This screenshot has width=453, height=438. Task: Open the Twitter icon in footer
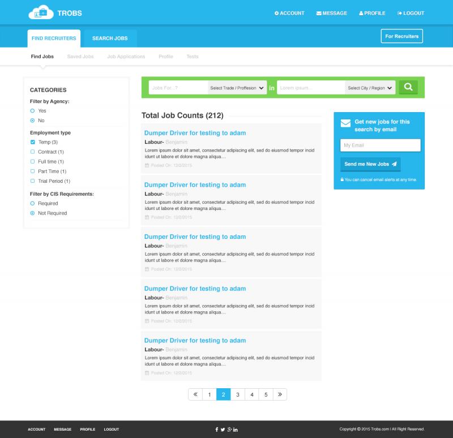(223, 430)
